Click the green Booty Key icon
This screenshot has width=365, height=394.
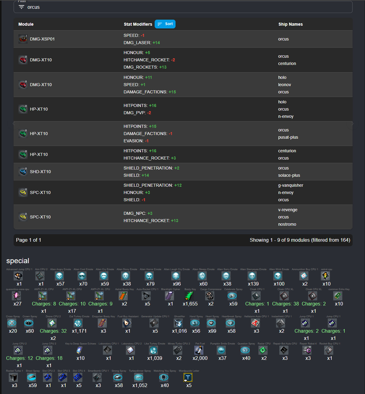[x=189, y=296]
